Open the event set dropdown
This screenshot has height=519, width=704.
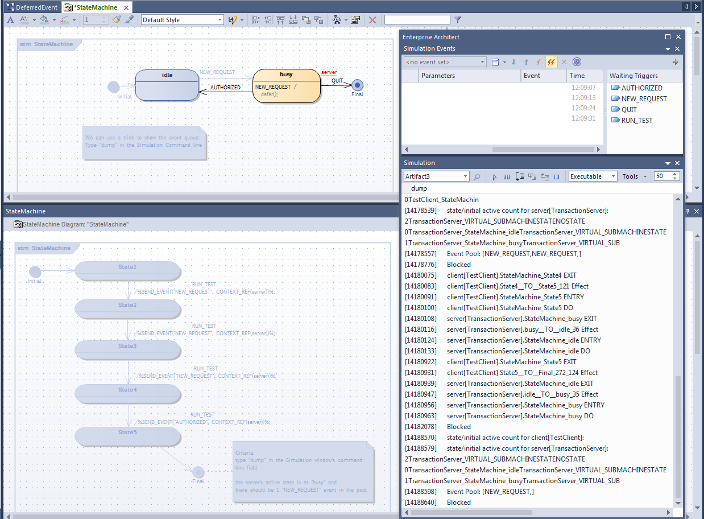point(482,62)
